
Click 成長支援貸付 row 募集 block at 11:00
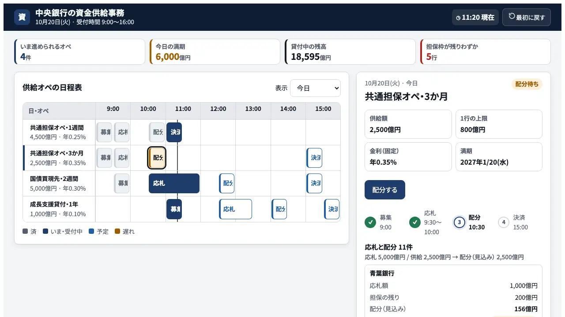tap(174, 209)
